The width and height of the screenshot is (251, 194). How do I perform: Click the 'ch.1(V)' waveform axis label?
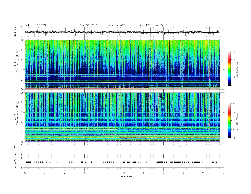(x=15, y=32)
